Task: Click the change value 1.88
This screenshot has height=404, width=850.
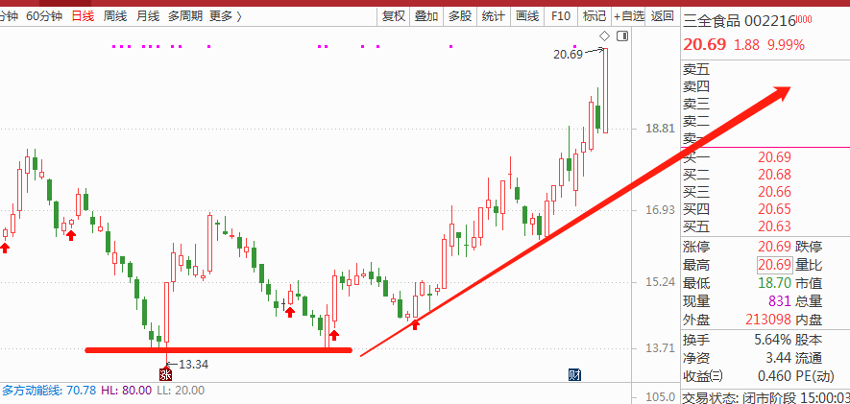Action: point(746,45)
